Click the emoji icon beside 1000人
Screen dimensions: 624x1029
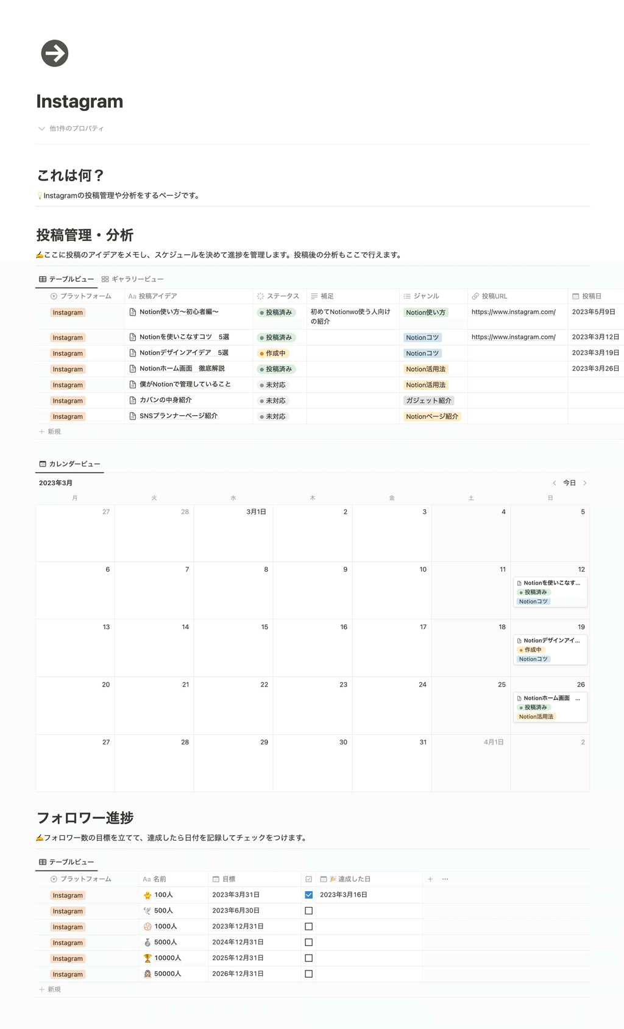[x=147, y=927]
